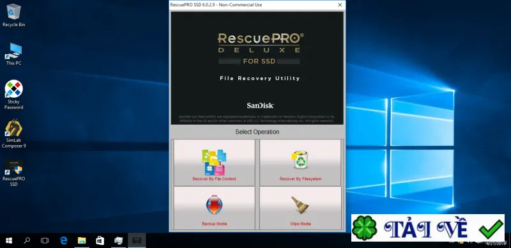Open taskbar search magnifier
The image size is (511, 248).
27,241
